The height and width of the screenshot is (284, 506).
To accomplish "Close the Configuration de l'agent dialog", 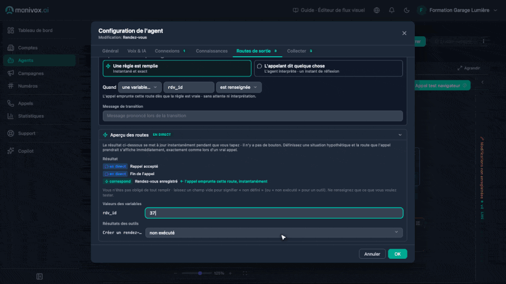I will (x=404, y=33).
